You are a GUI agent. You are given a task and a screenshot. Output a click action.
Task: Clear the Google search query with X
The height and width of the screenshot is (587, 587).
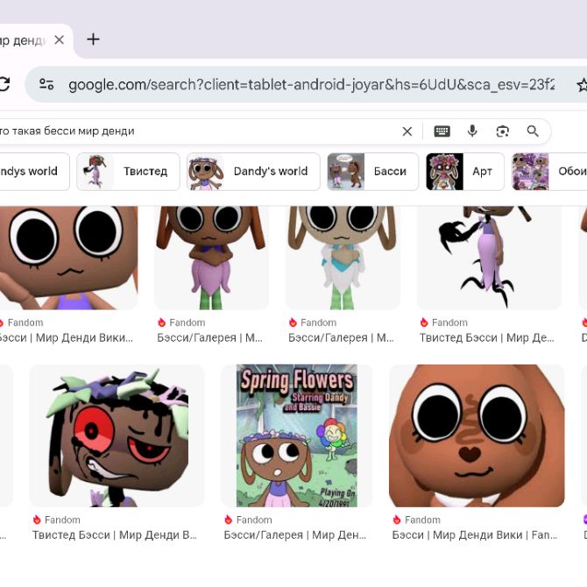[407, 131]
